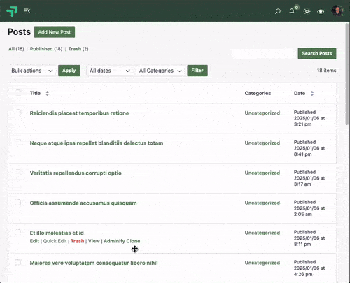The image size is (350, 283).
Task: Click Edit under Et illo molestias
Action: tap(34, 241)
